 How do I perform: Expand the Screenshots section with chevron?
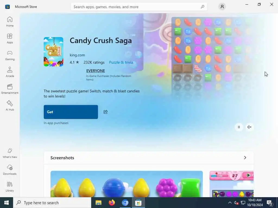pos(245,158)
